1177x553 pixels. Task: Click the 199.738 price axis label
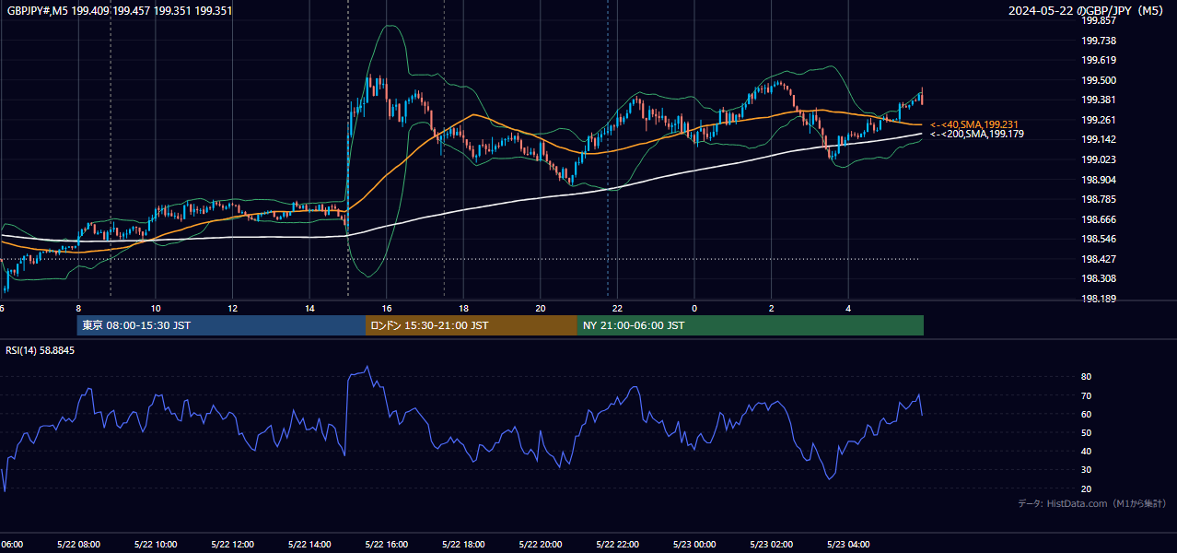(1098, 41)
